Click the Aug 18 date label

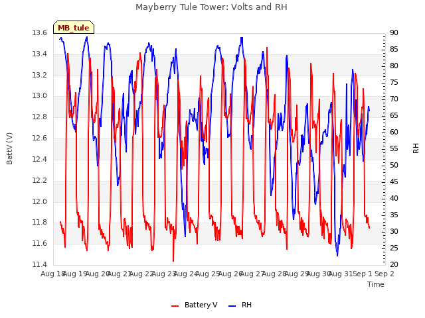53,274
